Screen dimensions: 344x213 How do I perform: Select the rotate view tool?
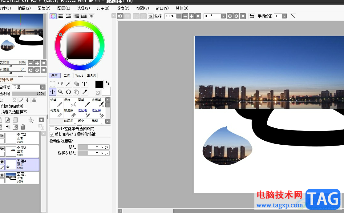tap(68, 92)
